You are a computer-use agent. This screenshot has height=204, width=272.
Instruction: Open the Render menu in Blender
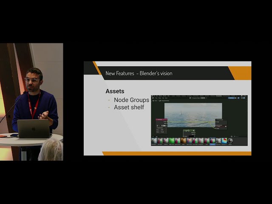point(160,96)
